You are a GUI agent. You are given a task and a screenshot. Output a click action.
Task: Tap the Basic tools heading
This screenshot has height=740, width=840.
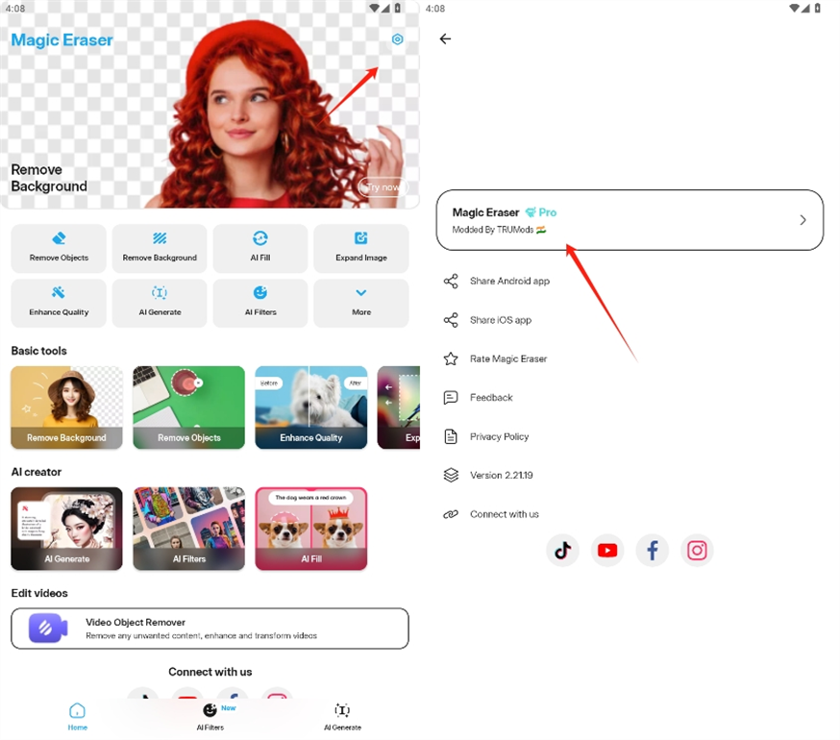[38, 351]
